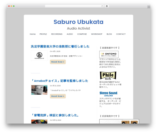Click the Audio Activist tagline
The width and height of the screenshot is (157, 133).
tap(78, 28)
